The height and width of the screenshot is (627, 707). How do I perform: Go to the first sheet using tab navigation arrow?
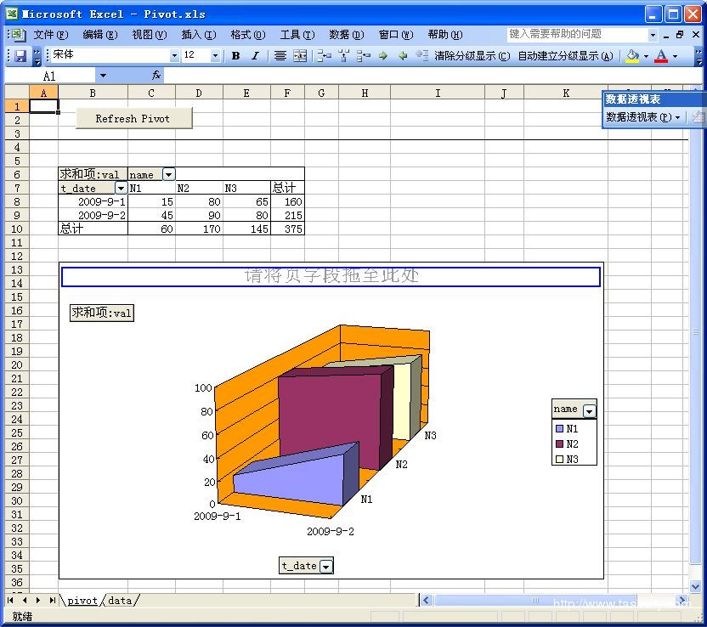10,601
